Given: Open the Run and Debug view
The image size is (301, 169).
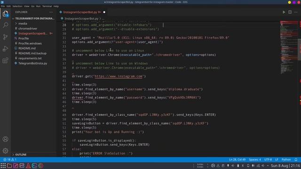Looking at the screenshot, I should pyautogui.click(x=5, y=49).
